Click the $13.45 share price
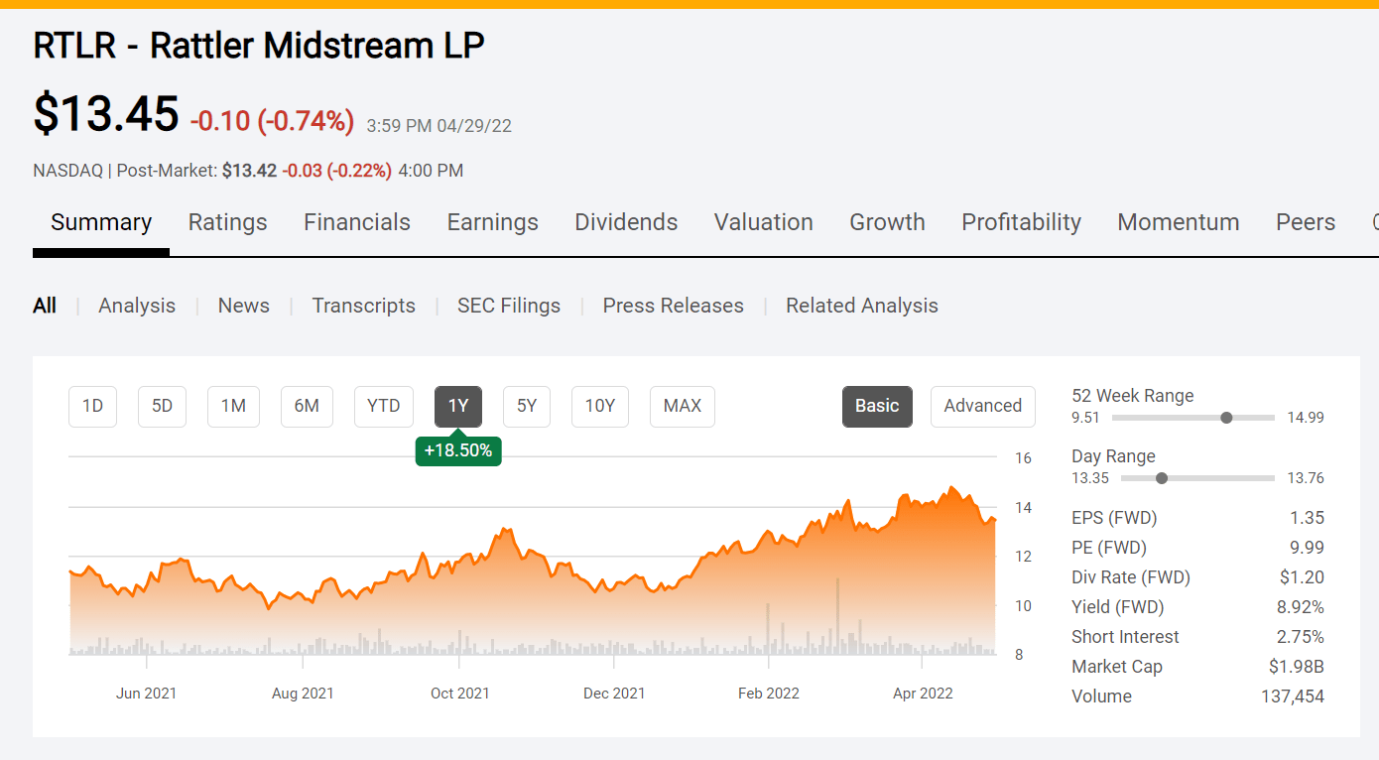Viewport: 1379px width, 760px height. point(106,113)
